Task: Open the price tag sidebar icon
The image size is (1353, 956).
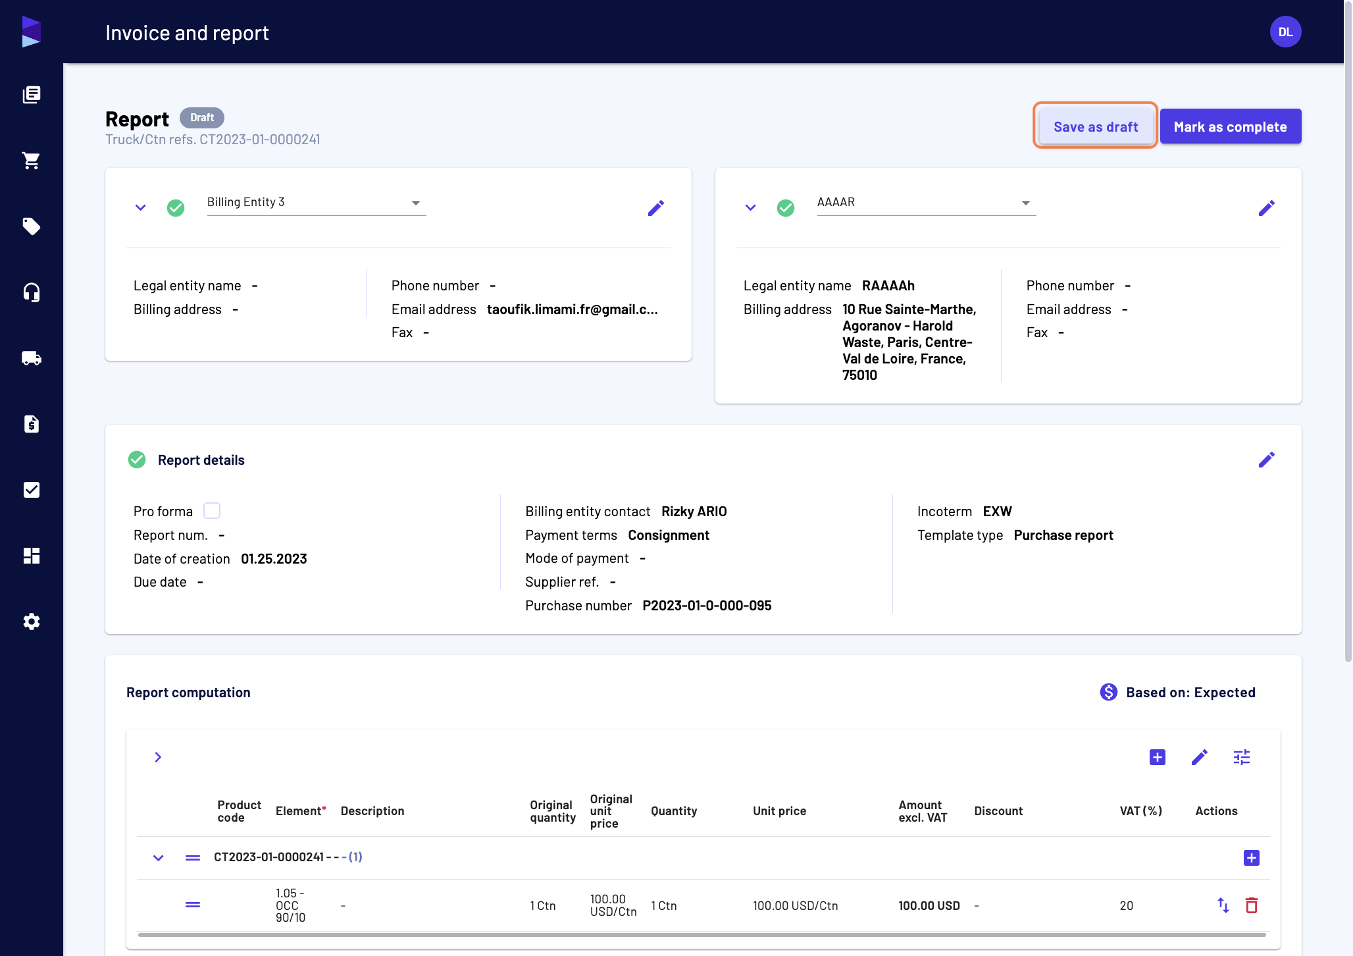Action: coord(31,226)
